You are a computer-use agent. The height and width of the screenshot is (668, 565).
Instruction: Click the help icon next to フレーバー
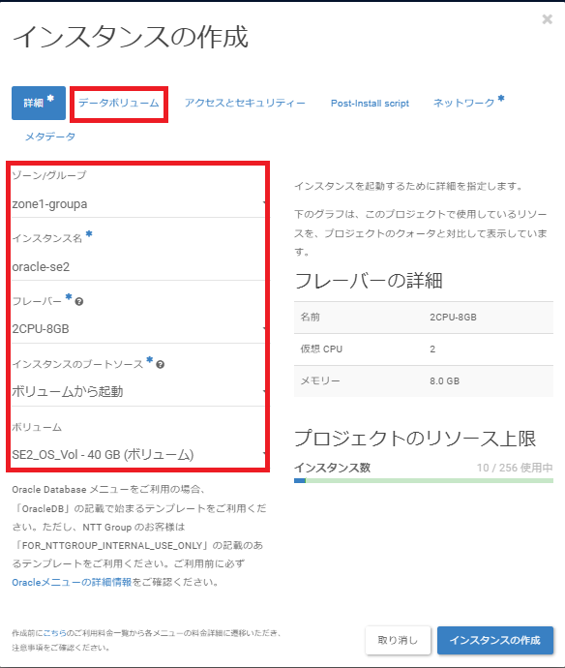(79, 302)
